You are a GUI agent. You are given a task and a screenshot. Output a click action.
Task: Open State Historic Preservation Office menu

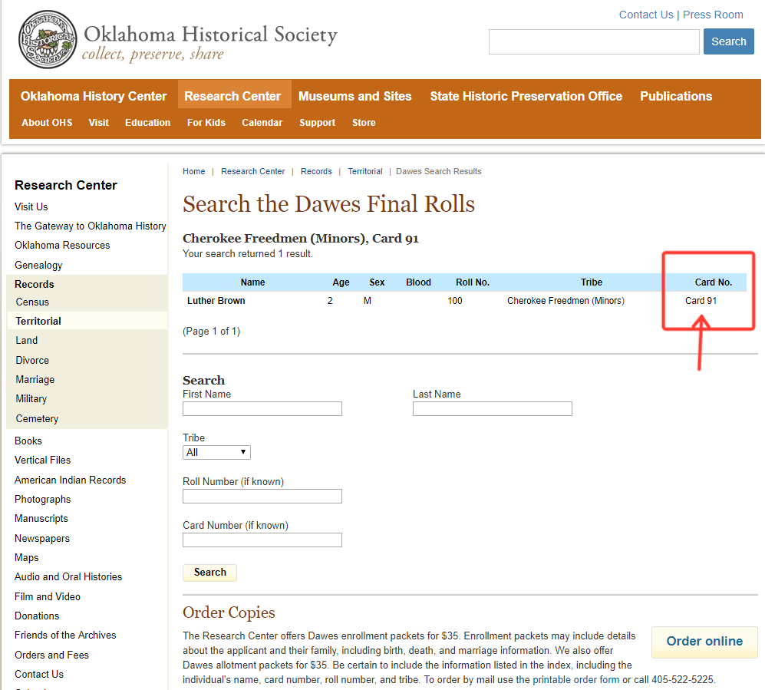(526, 96)
